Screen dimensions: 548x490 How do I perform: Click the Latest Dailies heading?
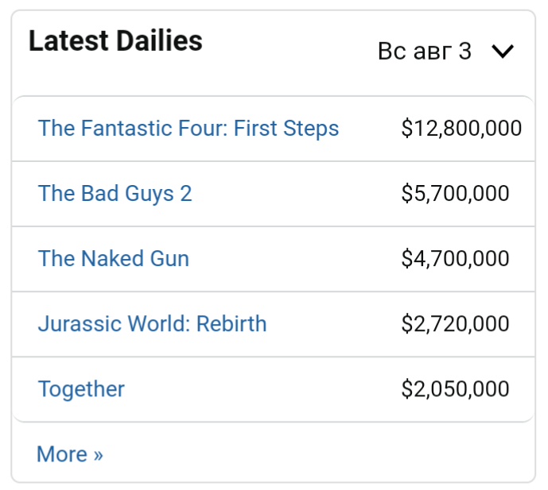pyautogui.click(x=115, y=41)
